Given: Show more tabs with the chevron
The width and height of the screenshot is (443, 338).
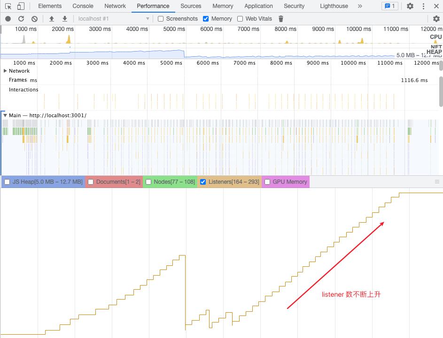Looking at the screenshot, I should click(x=360, y=6).
